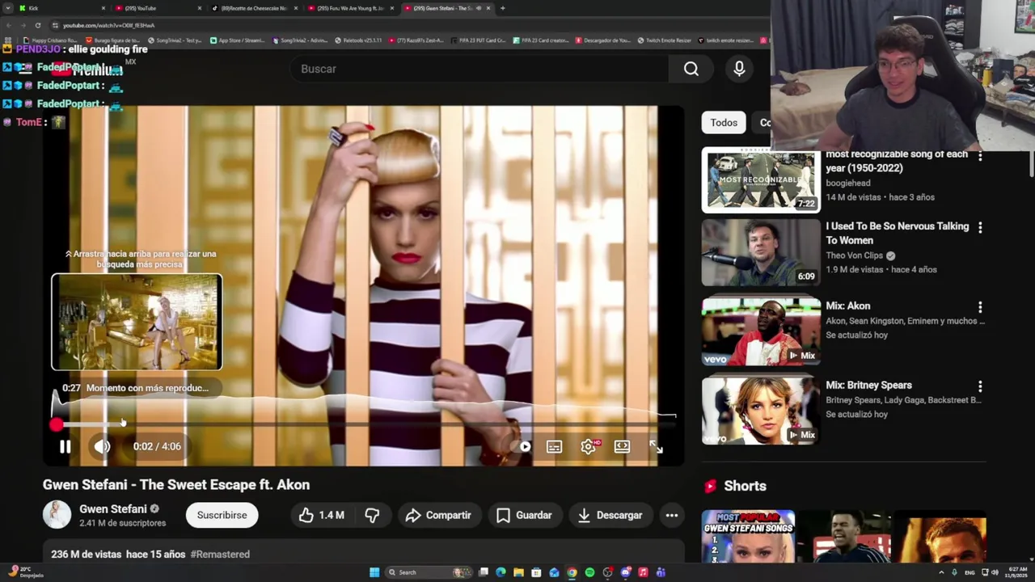The image size is (1035, 582).
Task: Open the weather widget on the taskbar
Action: point(24,572)
